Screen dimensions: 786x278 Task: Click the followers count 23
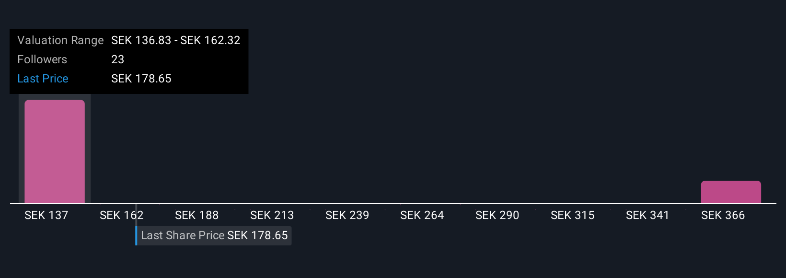click(x=118, y=59)
